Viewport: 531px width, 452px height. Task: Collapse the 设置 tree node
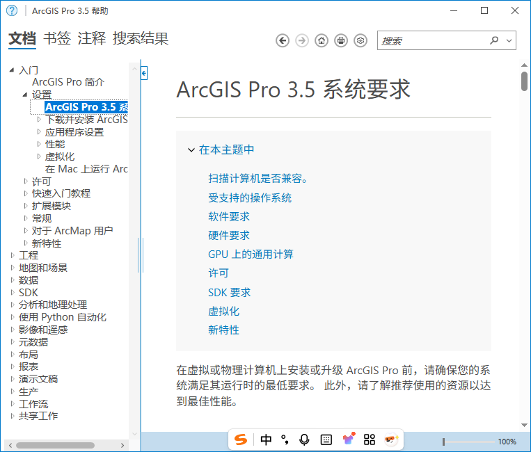[x=25, y=95]
